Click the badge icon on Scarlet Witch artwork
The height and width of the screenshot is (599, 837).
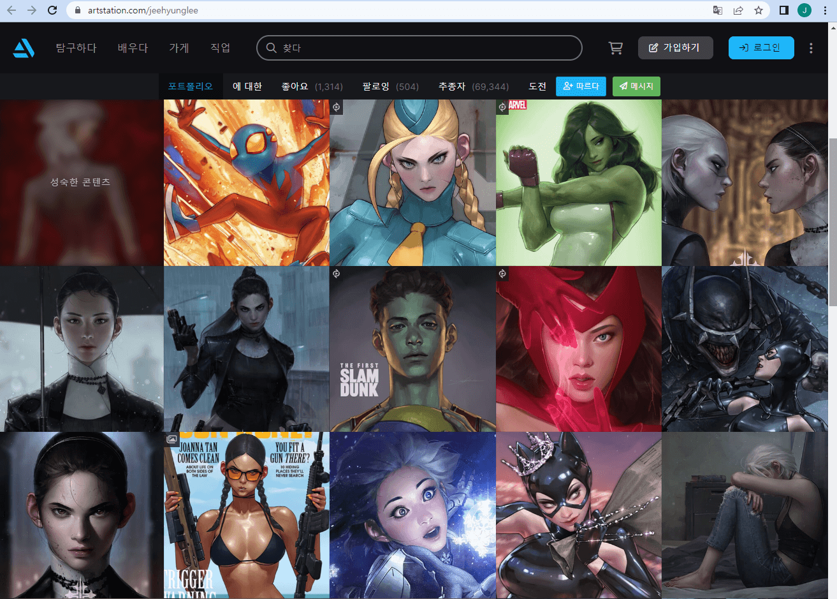(502, 274)
